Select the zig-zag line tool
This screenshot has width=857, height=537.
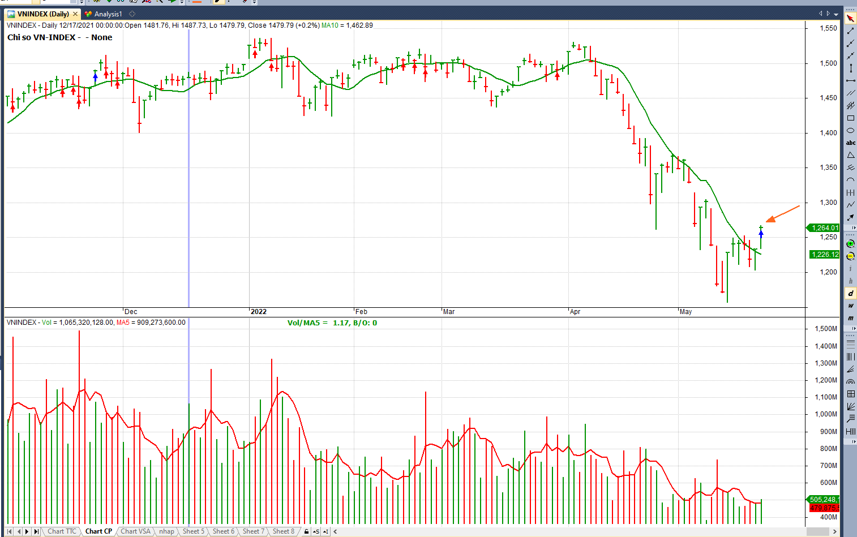point(850,205)
